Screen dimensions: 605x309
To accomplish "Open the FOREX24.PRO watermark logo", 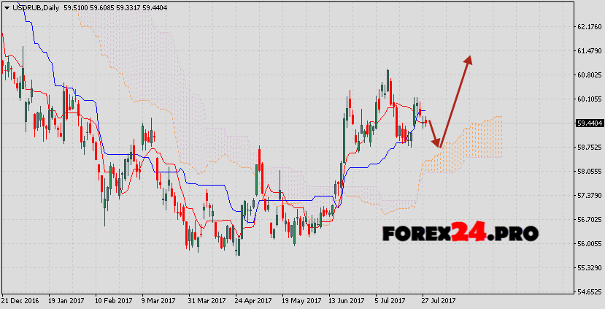I will tap(460, 233).
